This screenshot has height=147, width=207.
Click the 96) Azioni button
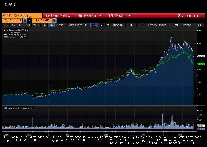[87, 15]
